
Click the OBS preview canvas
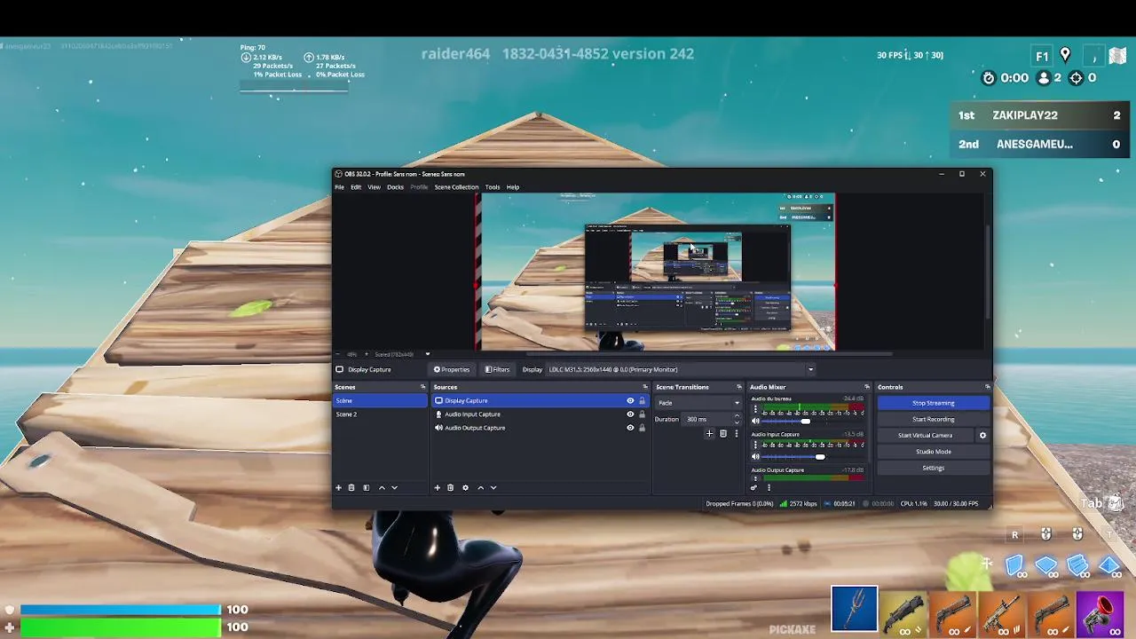(657, 272)
